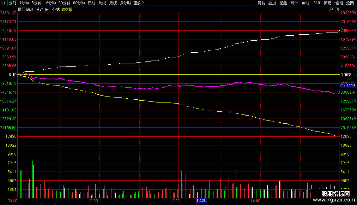Viewport: 357px width, 205px height.
Task: Switch to the 15分钟 chart period
Action: click(50, 3)
